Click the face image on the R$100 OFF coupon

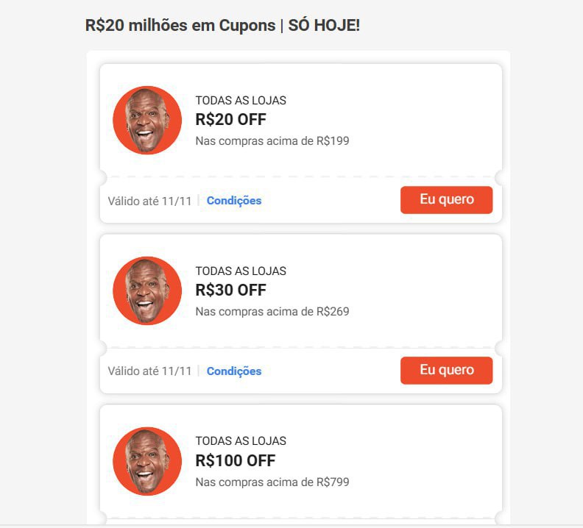[147, 461]
